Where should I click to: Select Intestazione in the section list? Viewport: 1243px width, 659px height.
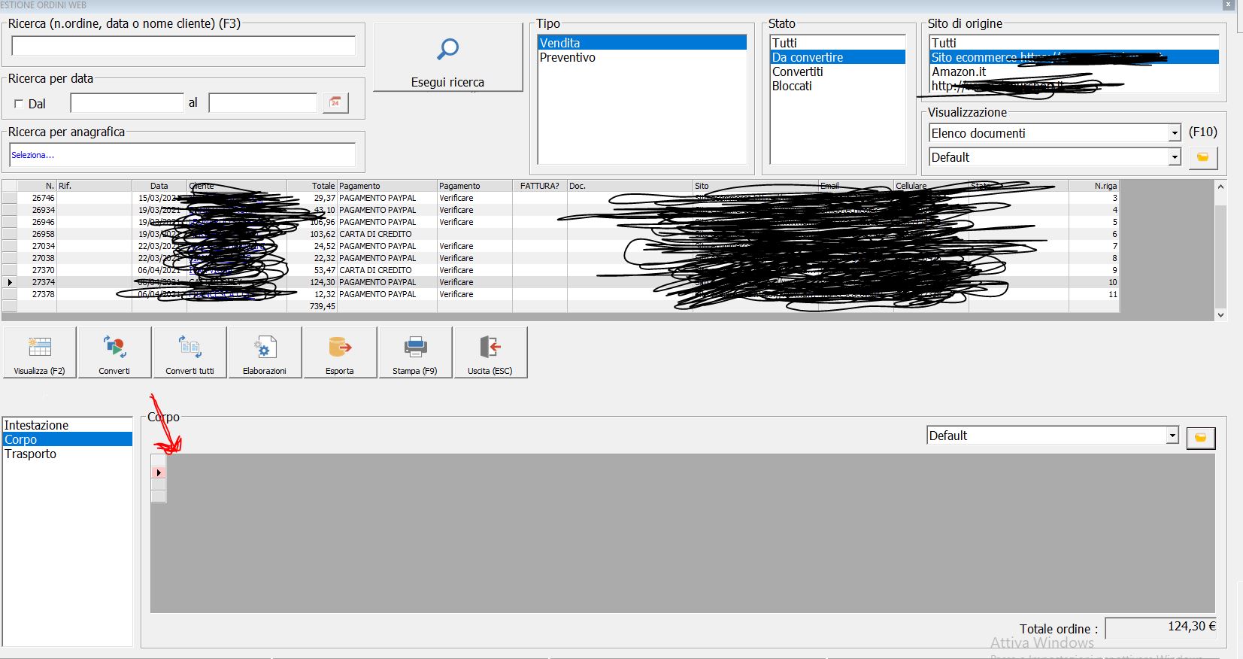tap(68, 425)
